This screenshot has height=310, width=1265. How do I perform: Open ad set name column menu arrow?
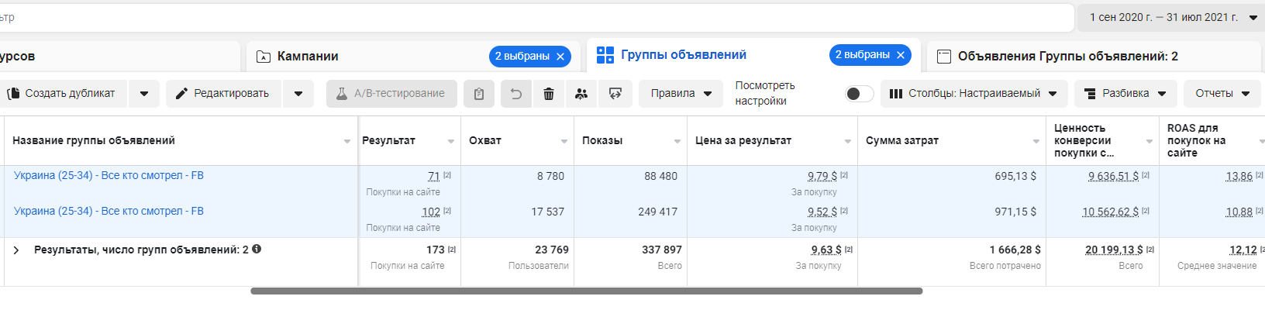click(347, 141)
